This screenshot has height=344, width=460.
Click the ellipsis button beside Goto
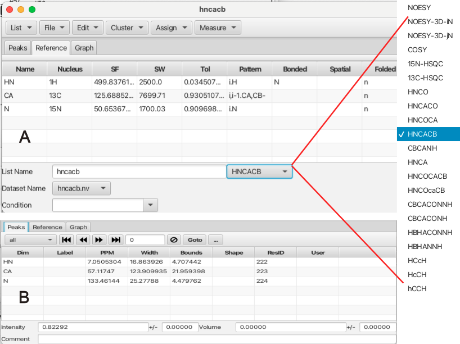point(215,240)
